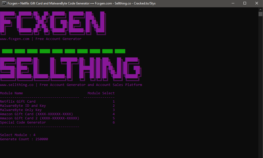Click the first green progress block
This screenshot has height=158, width=263.
[7, 51]
